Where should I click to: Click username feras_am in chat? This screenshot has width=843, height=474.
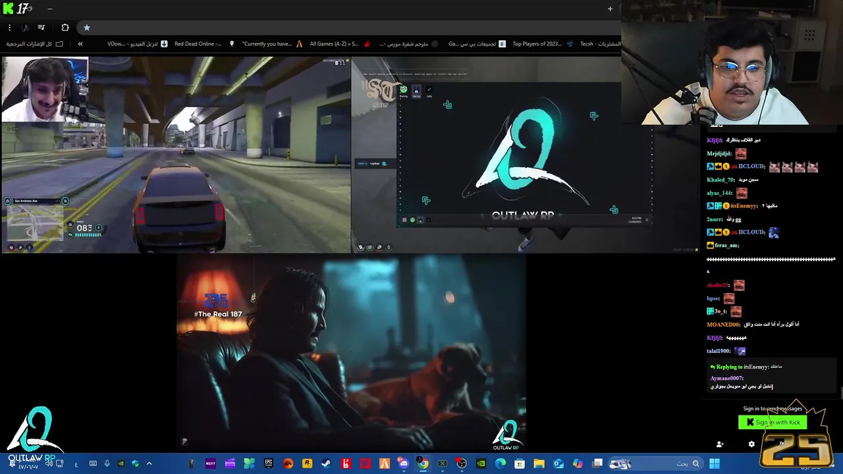[726, 246]
